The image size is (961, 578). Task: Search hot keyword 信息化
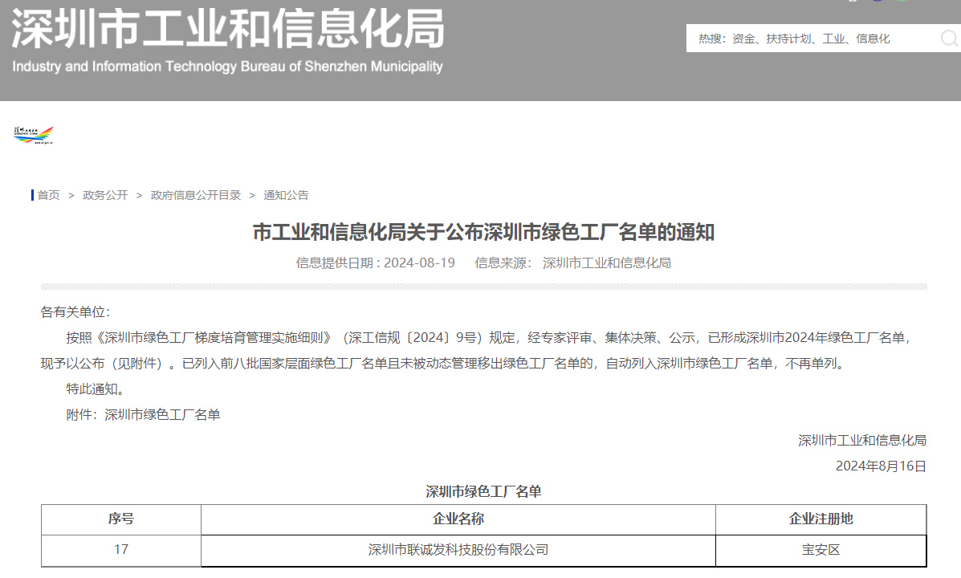875,37
